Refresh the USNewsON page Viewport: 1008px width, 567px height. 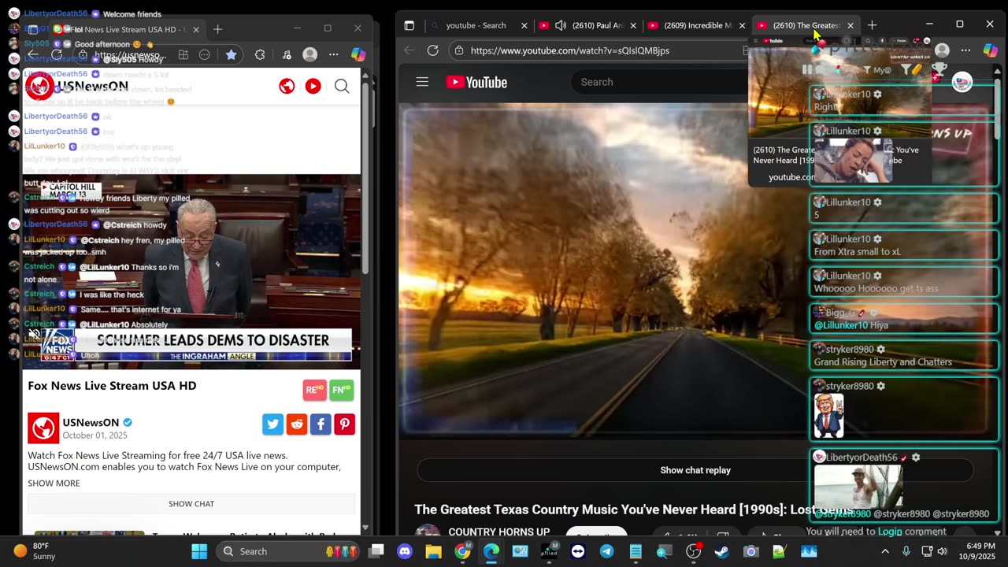click(x=57, y=54)
